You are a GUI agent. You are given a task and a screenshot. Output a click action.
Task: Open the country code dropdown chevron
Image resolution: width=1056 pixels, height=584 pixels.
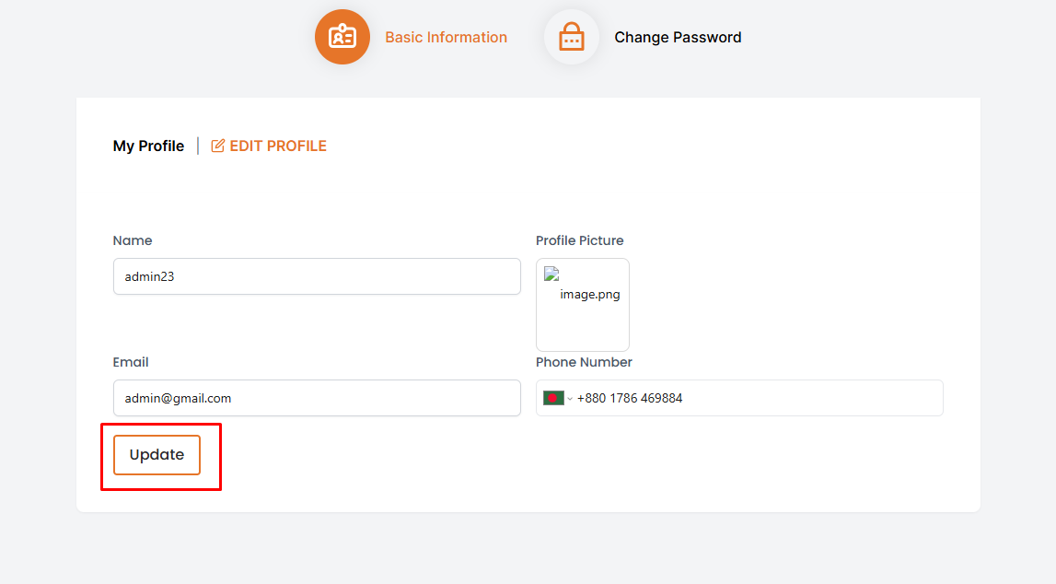pyautogui.click(x=570, y=399)
